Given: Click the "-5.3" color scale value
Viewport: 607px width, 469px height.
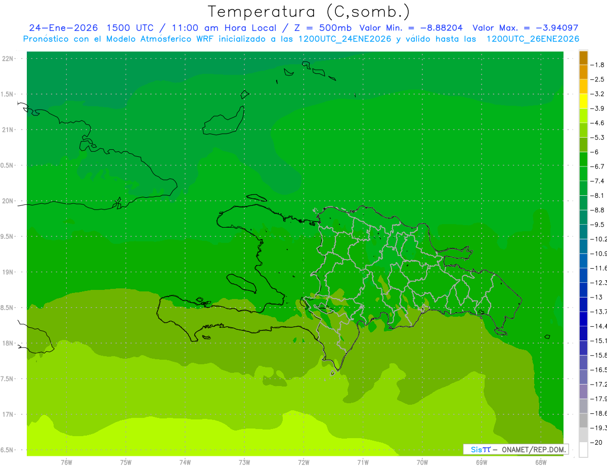Looking at the screenshot, I should click(597, 138).
